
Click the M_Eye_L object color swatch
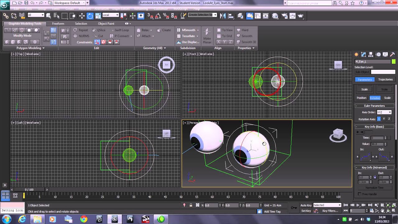394,62
